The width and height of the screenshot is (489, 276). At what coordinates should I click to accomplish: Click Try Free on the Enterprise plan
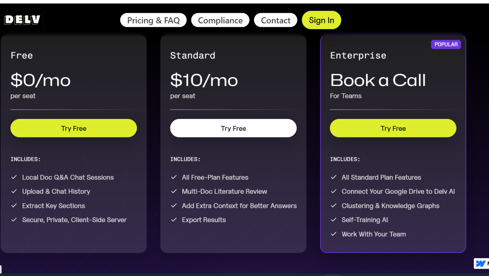pos(393,128)
